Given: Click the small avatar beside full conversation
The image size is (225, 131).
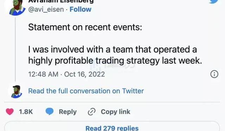Looking at the screenshot, I should 17,92.
